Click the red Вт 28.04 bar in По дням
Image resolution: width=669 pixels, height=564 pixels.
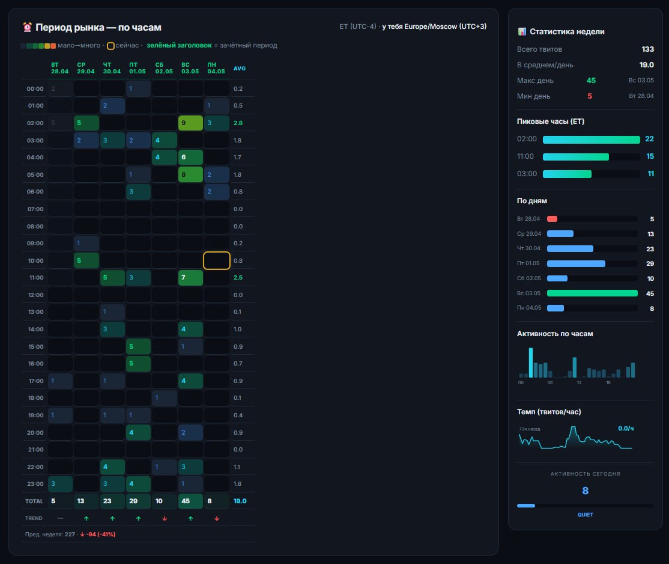click(552, 219)
